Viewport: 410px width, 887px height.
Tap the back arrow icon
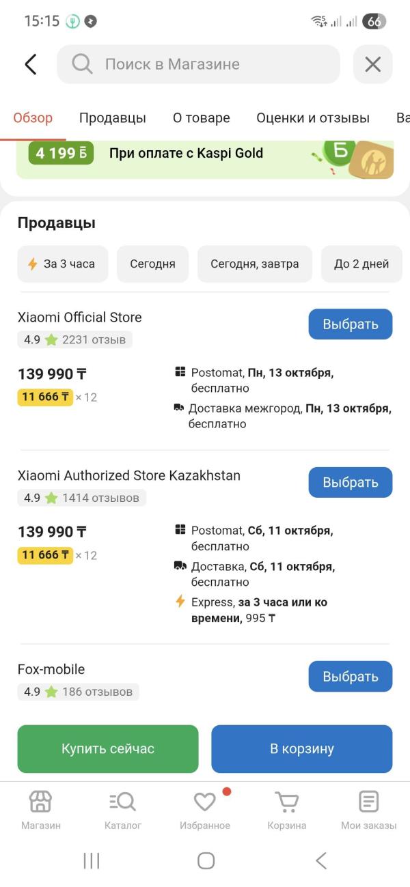click(30, 64)
